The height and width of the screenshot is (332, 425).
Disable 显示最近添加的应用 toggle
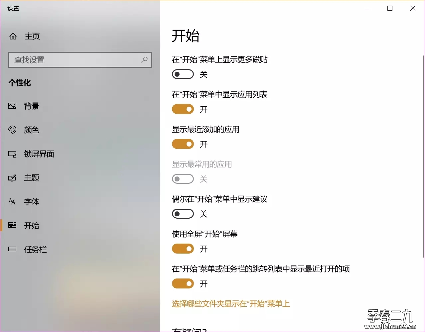pyautogui.click(x=183, y=144)
